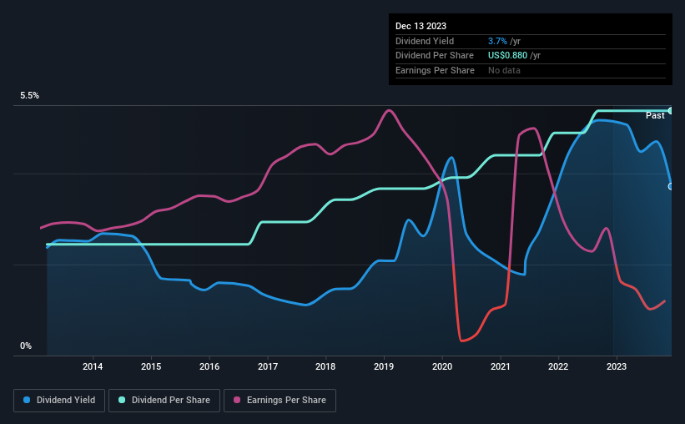The image size is (685, 424).
Task: Click the blue Dividend Yield endpoint marker
Action: tap(671, 186)
